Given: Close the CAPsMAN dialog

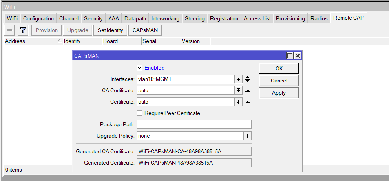Looking at the screenshot, I should click(x=298, y=56).
